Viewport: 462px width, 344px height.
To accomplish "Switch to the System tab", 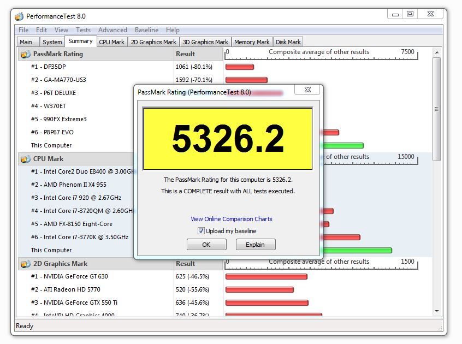I will click(52, 42).
